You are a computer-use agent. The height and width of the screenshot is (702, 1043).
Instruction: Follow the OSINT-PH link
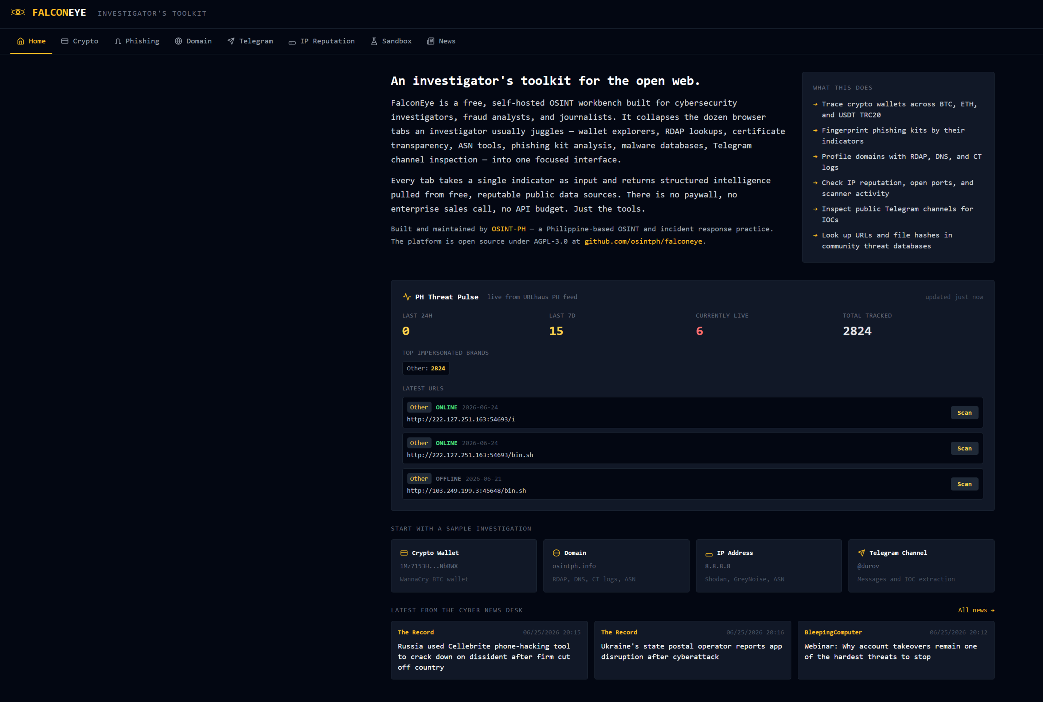(x=508, y=229)
